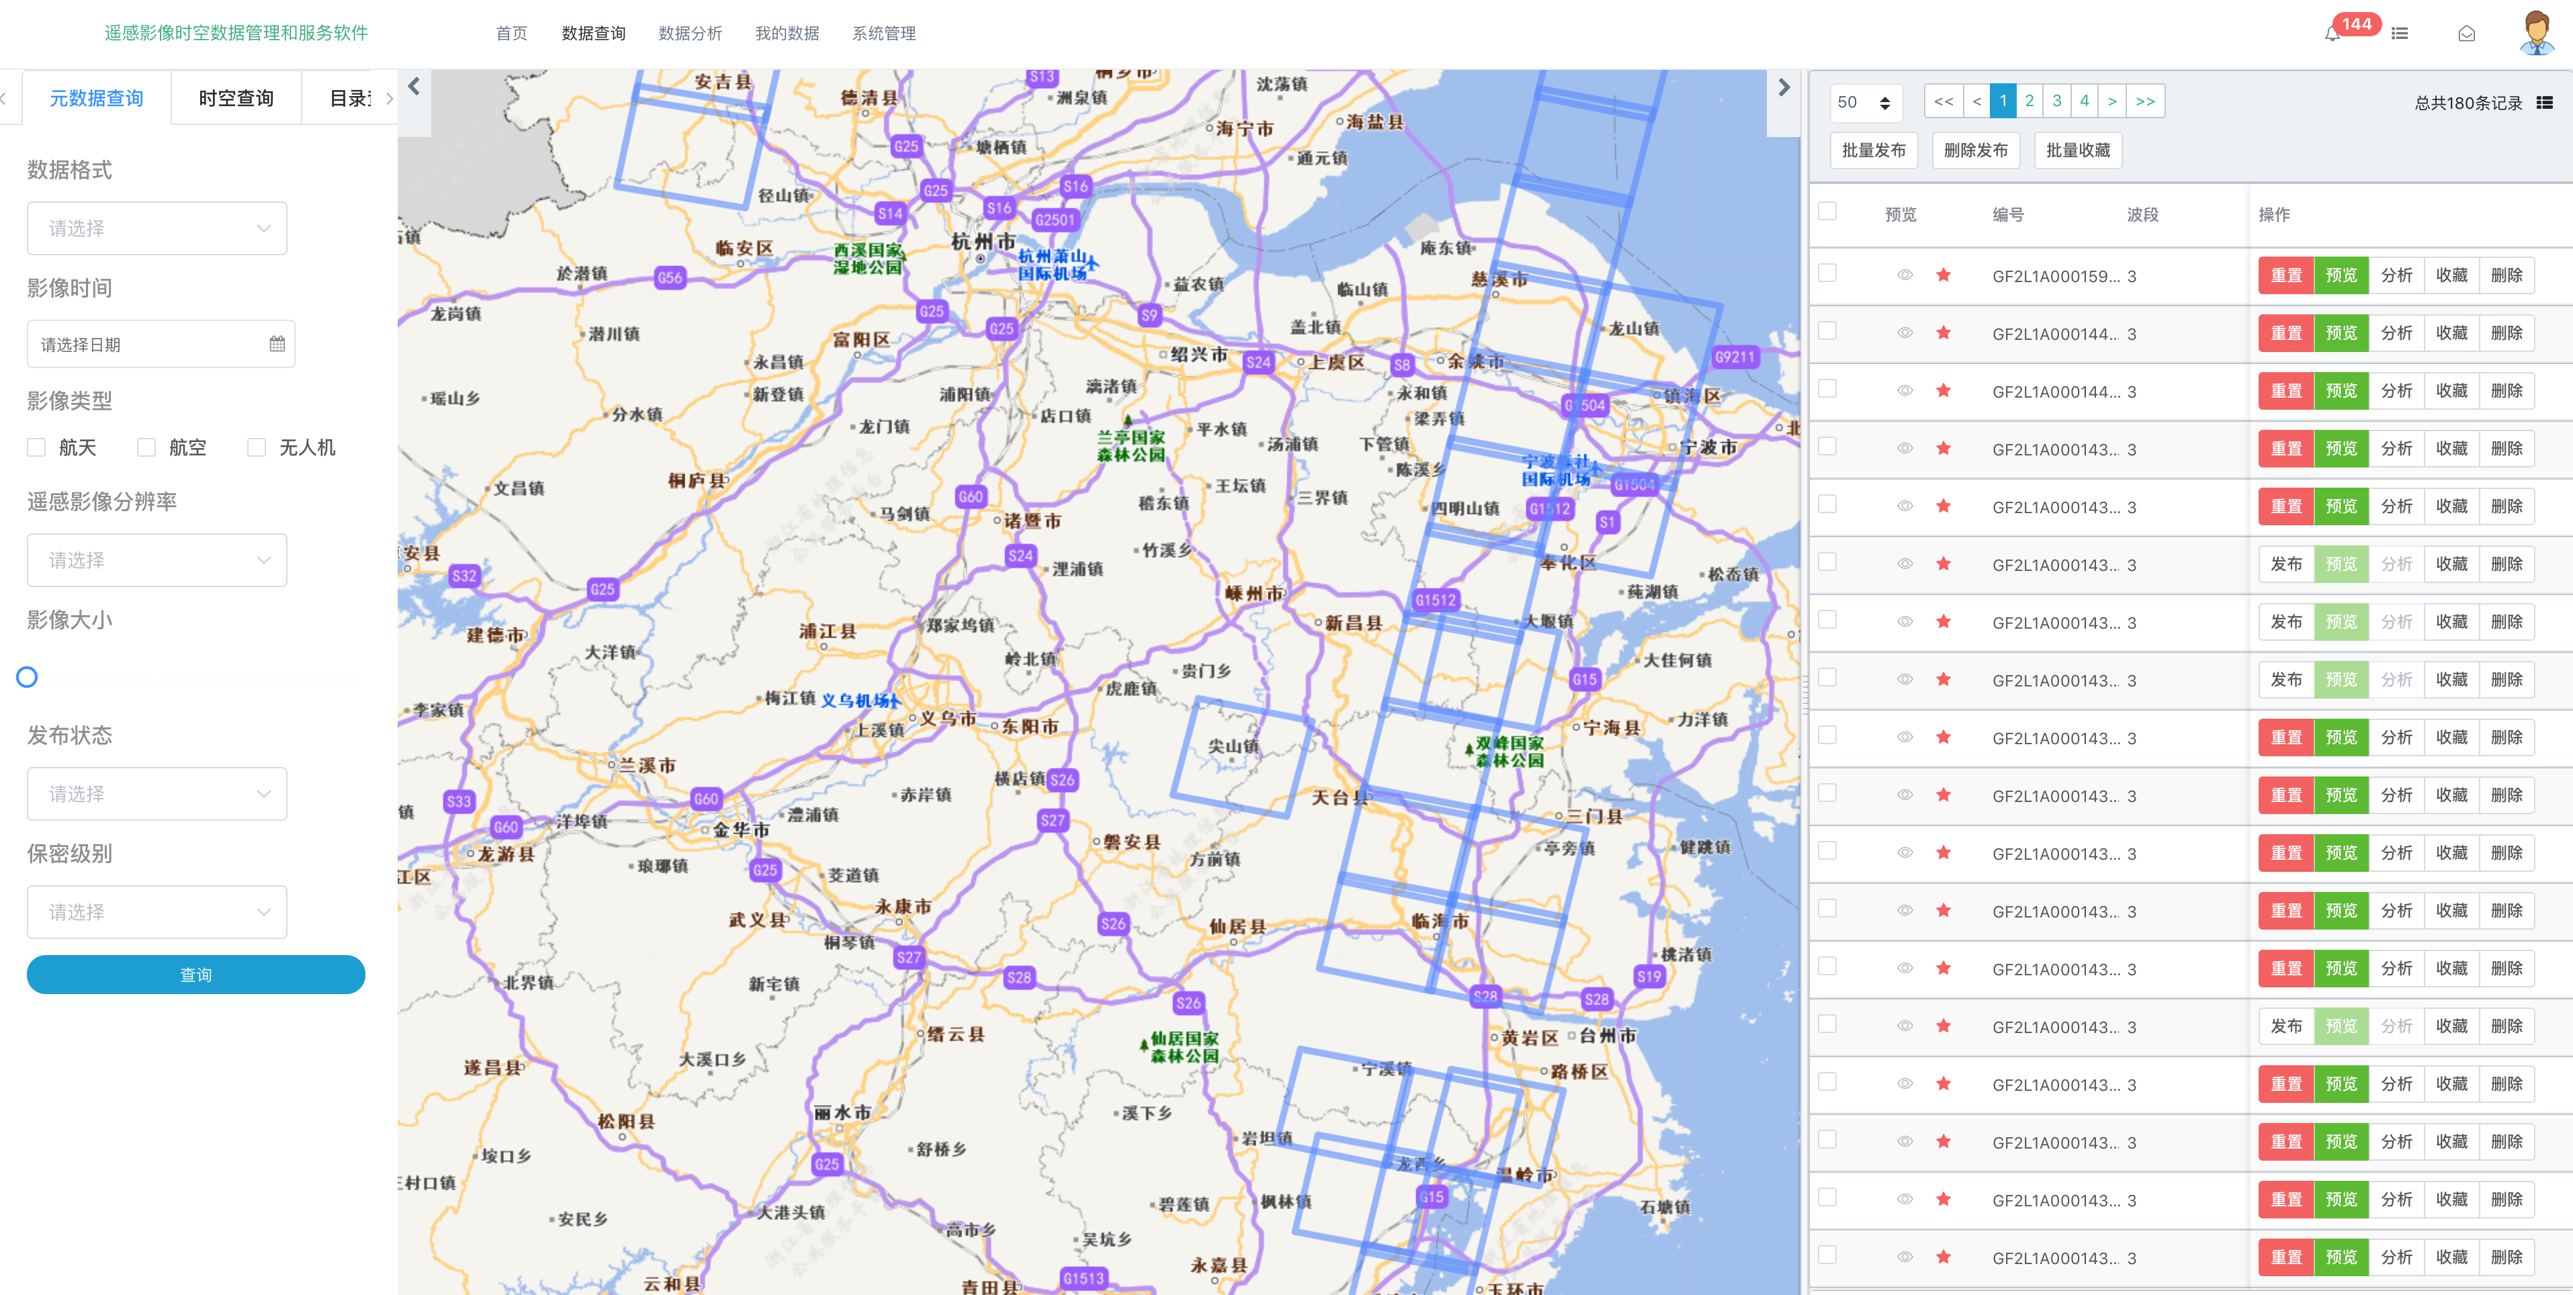Click the list view icon beside record count
2573x1295 pixels.
tap(2544, 102)
